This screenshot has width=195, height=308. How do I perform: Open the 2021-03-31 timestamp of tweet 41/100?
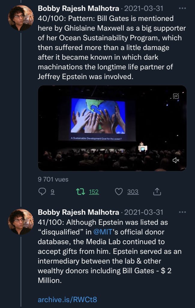click(143, 212)
